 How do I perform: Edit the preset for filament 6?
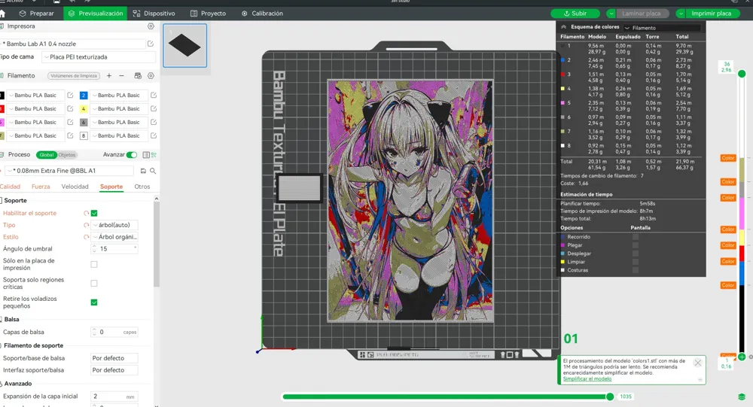click(154, 123)
